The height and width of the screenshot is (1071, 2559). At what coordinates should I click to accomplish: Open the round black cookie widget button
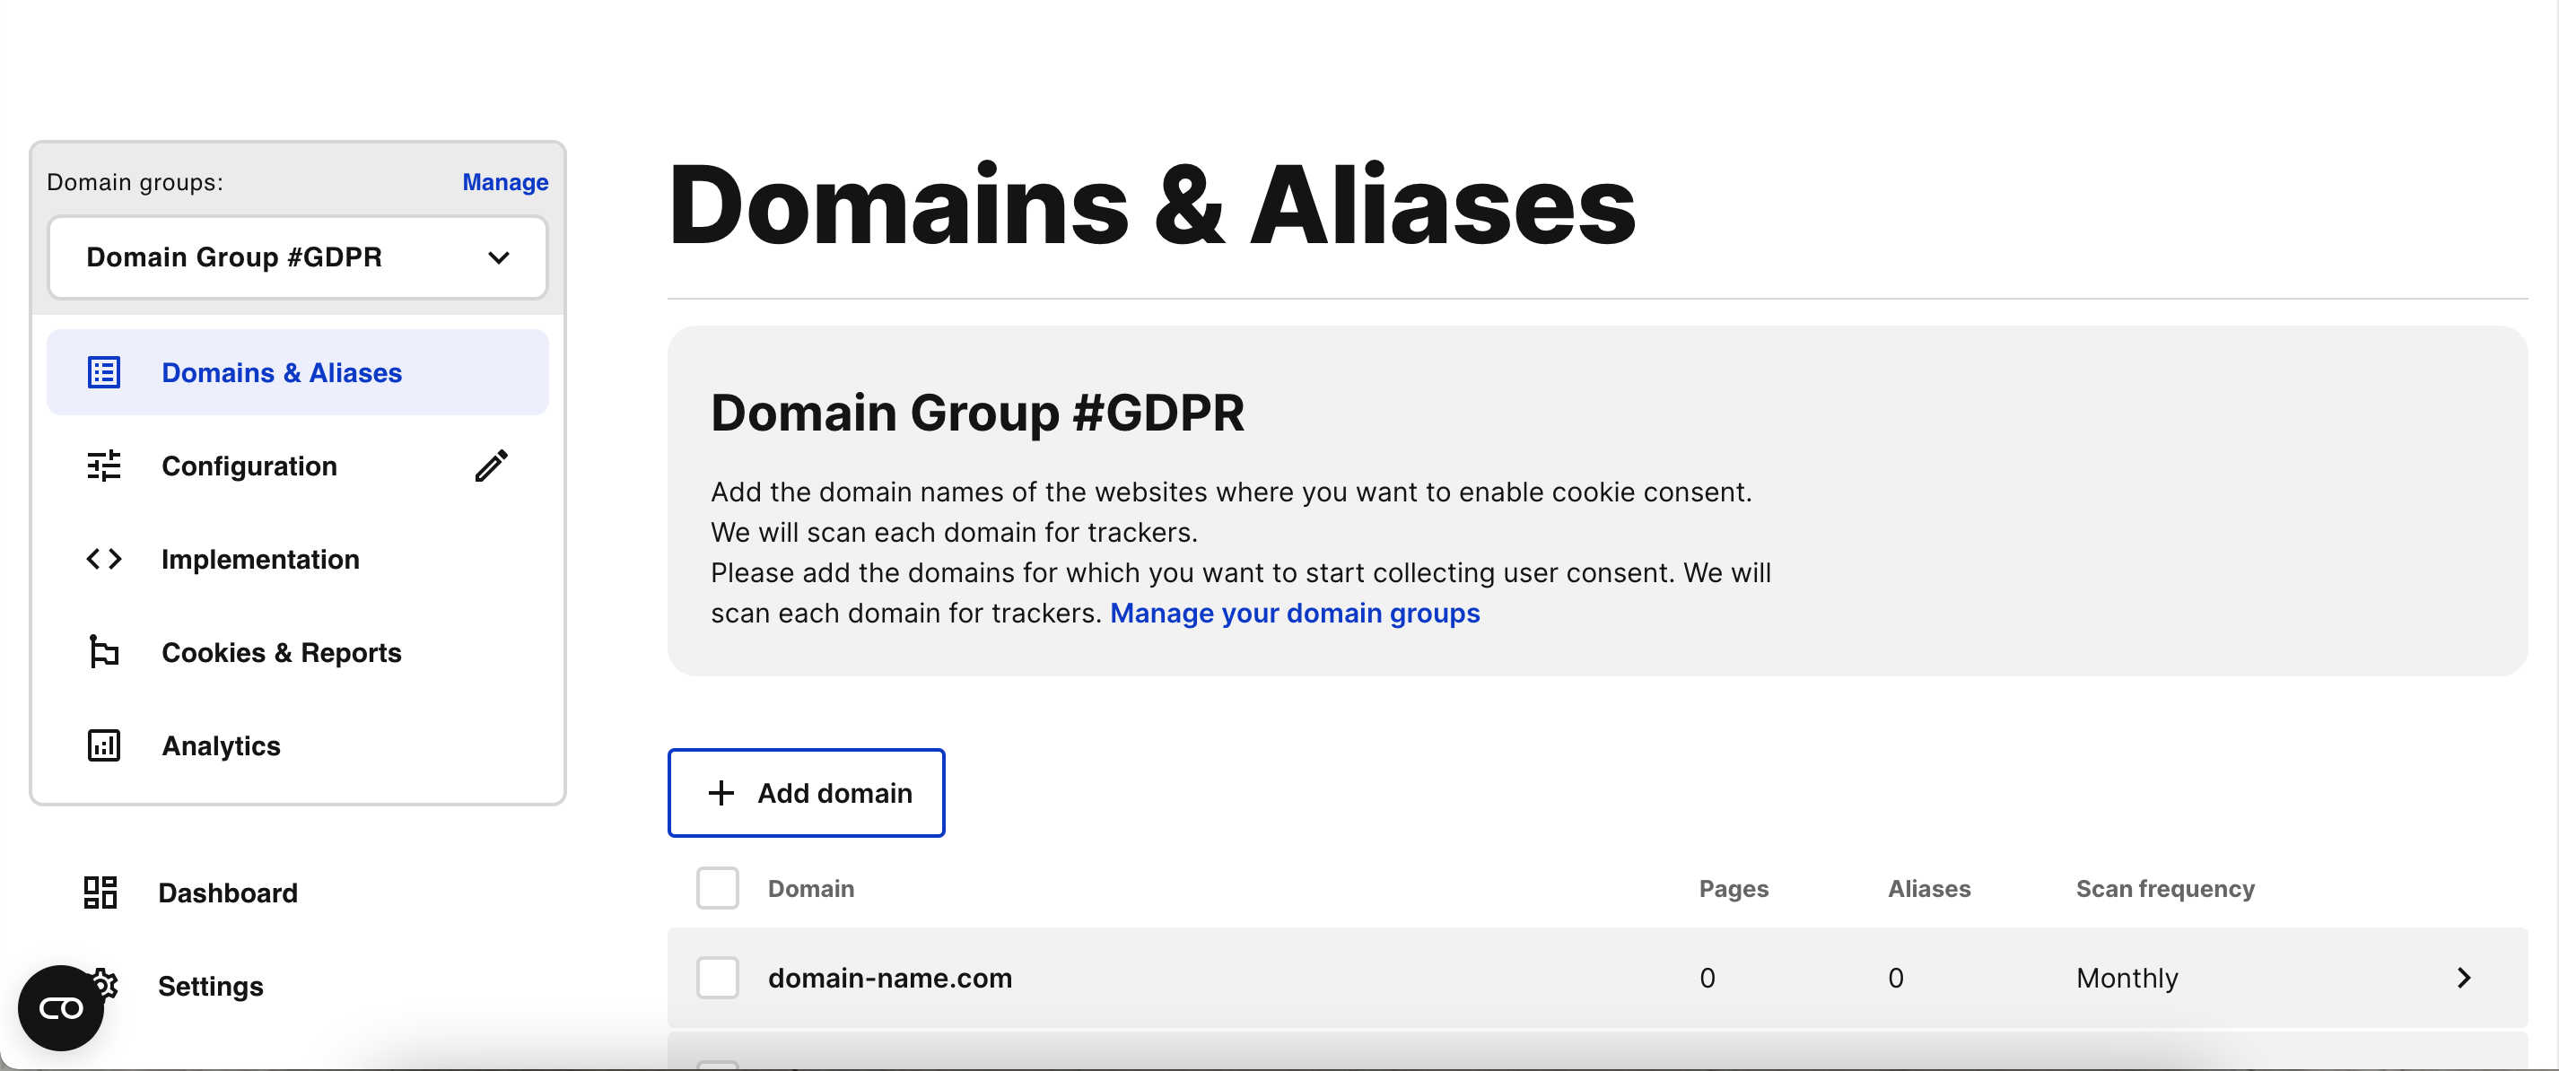[61, 1007]
